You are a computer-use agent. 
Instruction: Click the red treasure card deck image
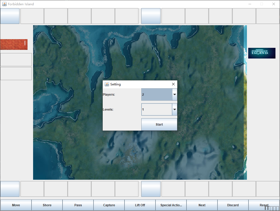point(14,44)
